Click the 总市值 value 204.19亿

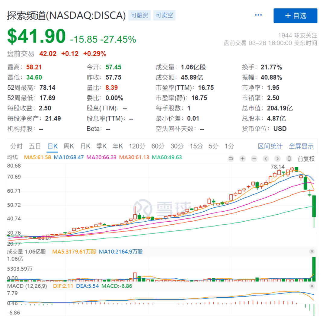[280, 108]
